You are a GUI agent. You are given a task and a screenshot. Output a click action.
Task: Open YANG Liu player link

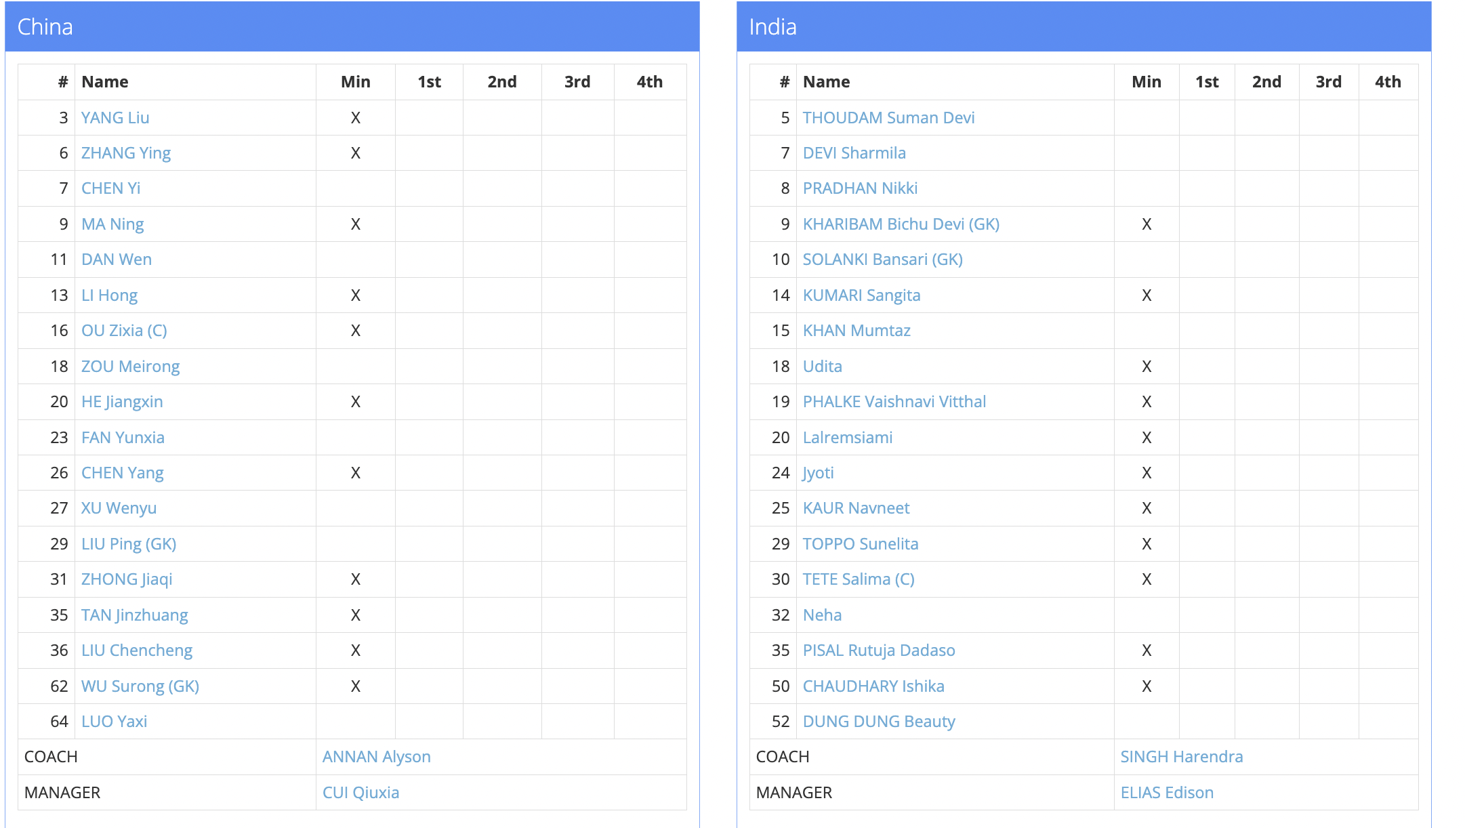click(115, 118)
